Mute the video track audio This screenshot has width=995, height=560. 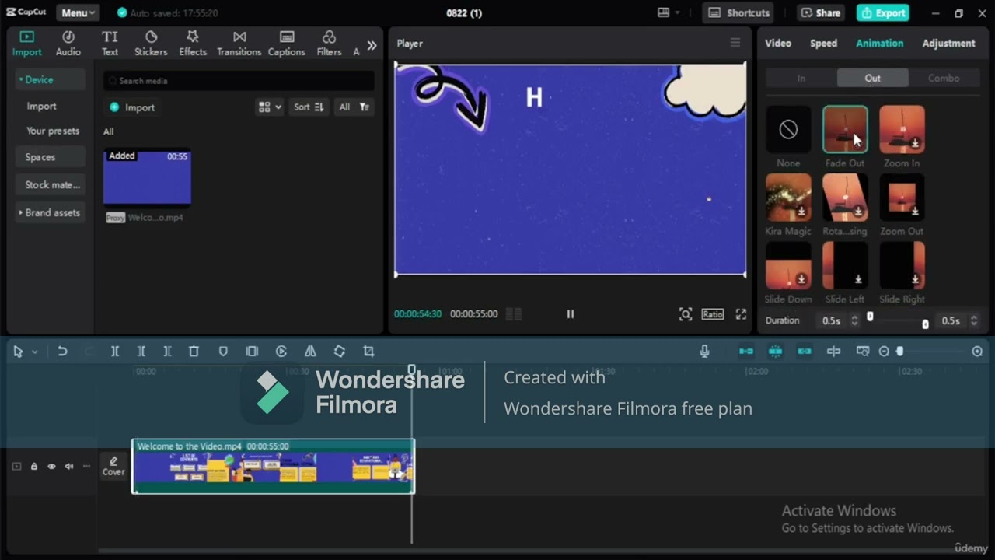(68, 467)
